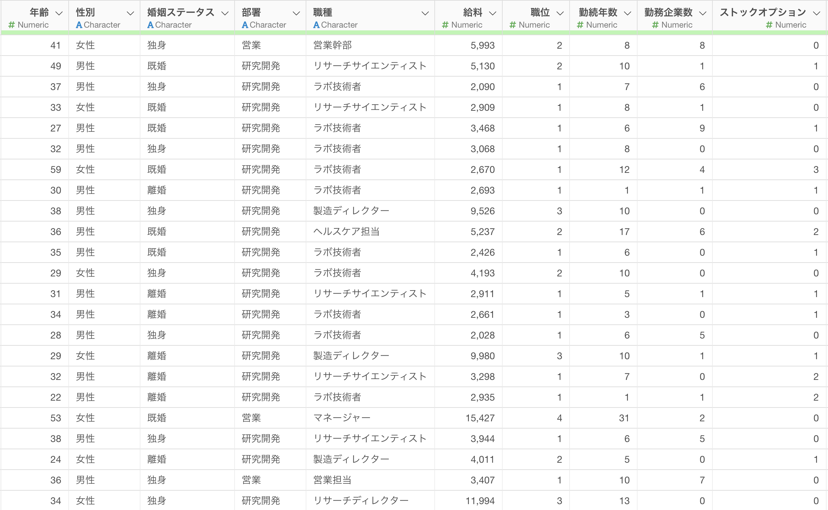Click the Numeric type icon under 勤続年数
The height and width of the screenshot is (510, 828).
tap(580, 25)
